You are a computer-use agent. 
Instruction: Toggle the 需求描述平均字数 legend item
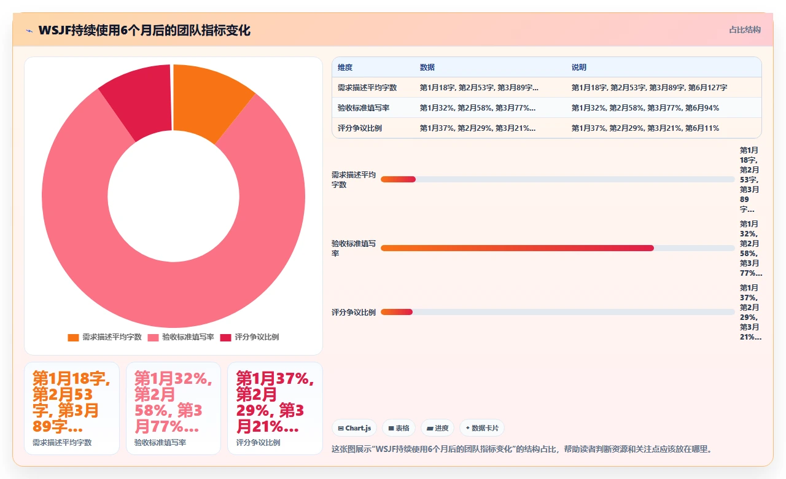(104, 337)
